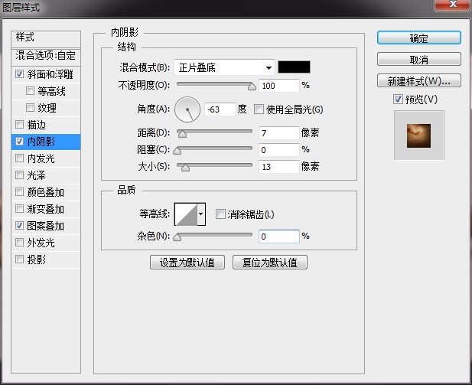Viewport: 472px width, 385px height.
Task: Click the angle dial control
Action: tap(187, 109)
